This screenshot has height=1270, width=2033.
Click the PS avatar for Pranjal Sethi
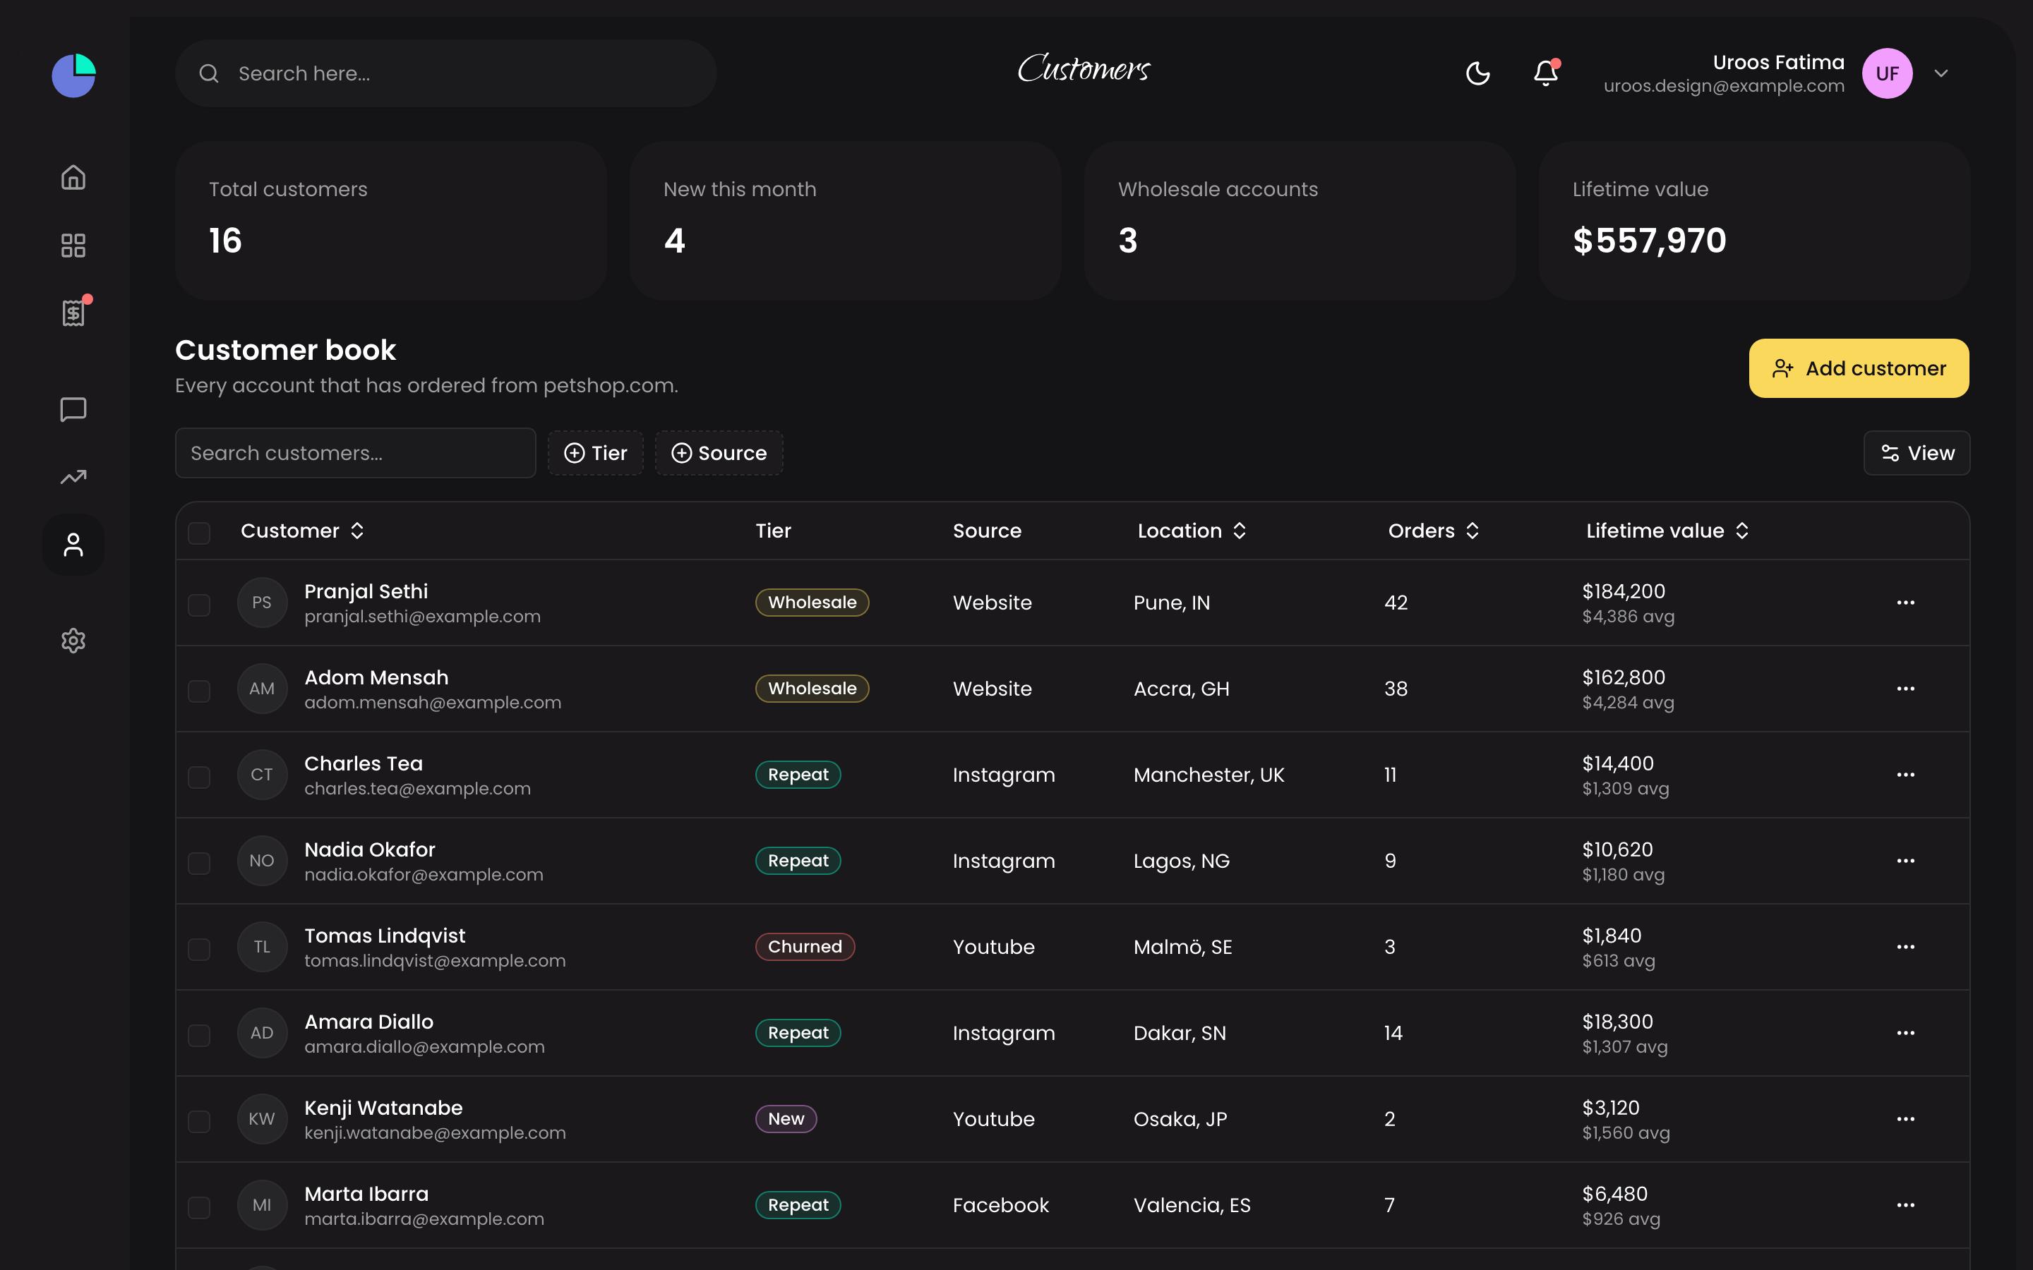pyautogui.click(x=262, y=603)
